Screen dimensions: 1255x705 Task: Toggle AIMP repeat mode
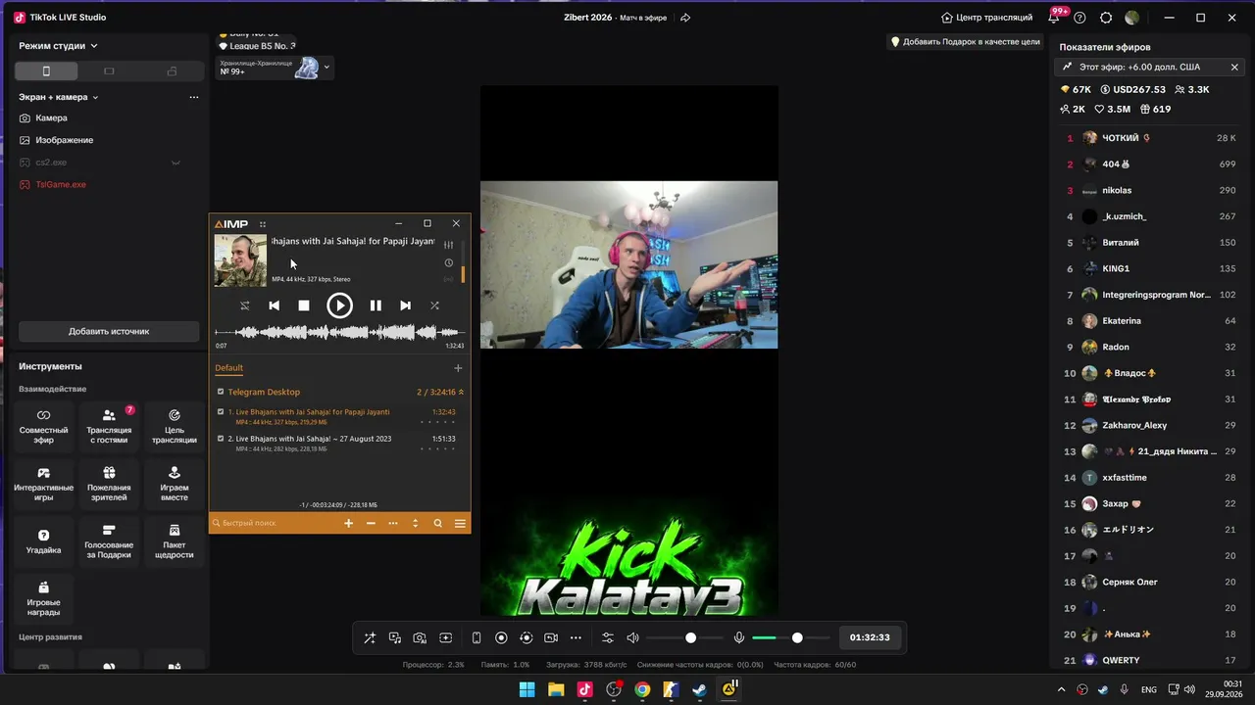click(x=245, y=305)
